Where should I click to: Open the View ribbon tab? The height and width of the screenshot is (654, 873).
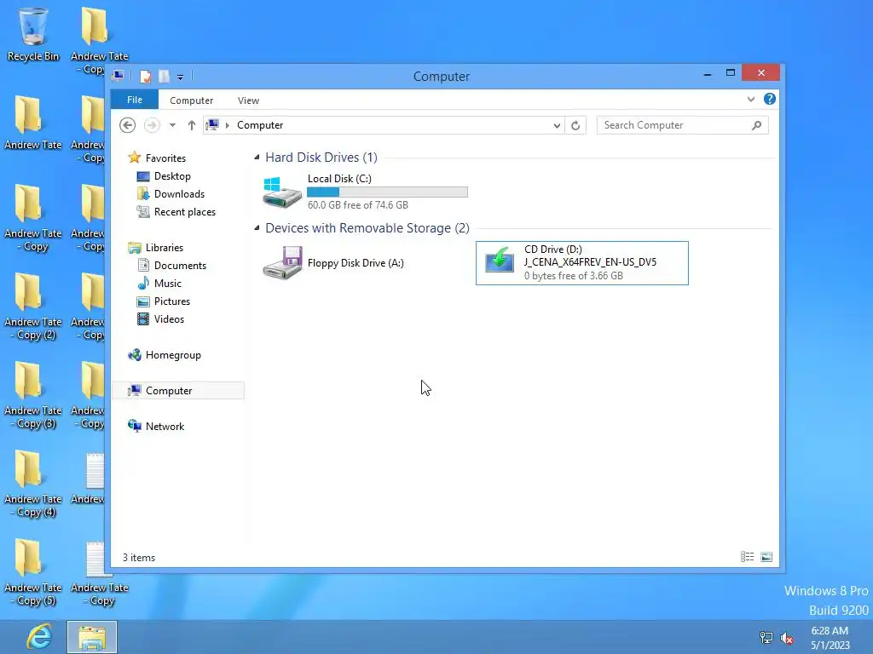pyautogui.click(x=248, y=100)
